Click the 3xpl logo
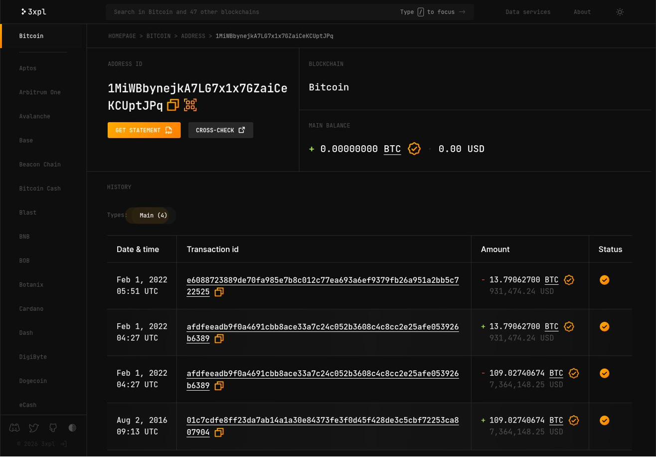This screenshot has width=656, height=461. [33, 11]
